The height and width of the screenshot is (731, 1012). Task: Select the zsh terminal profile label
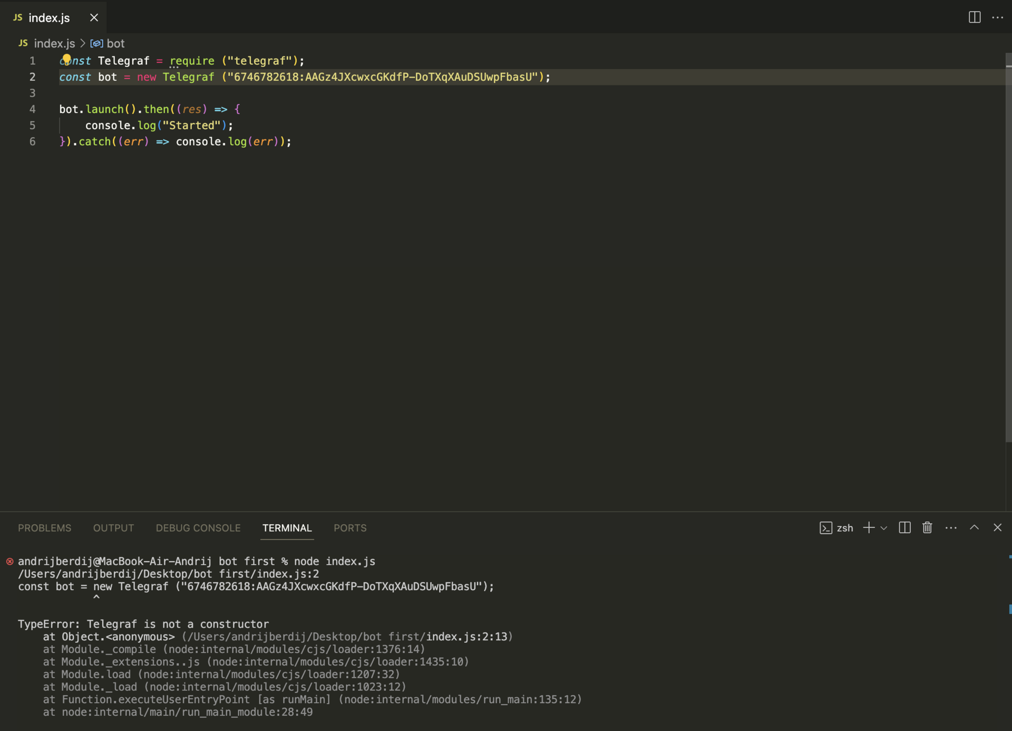tap(845, 528)
